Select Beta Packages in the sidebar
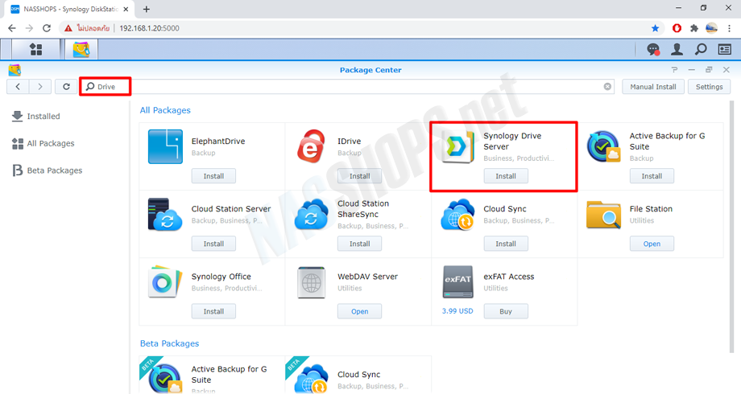 click(x=47, y=170)
